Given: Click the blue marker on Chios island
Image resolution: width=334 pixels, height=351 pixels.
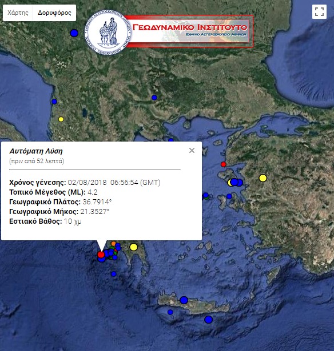Looking at the screenshot, I should [229, 196].
